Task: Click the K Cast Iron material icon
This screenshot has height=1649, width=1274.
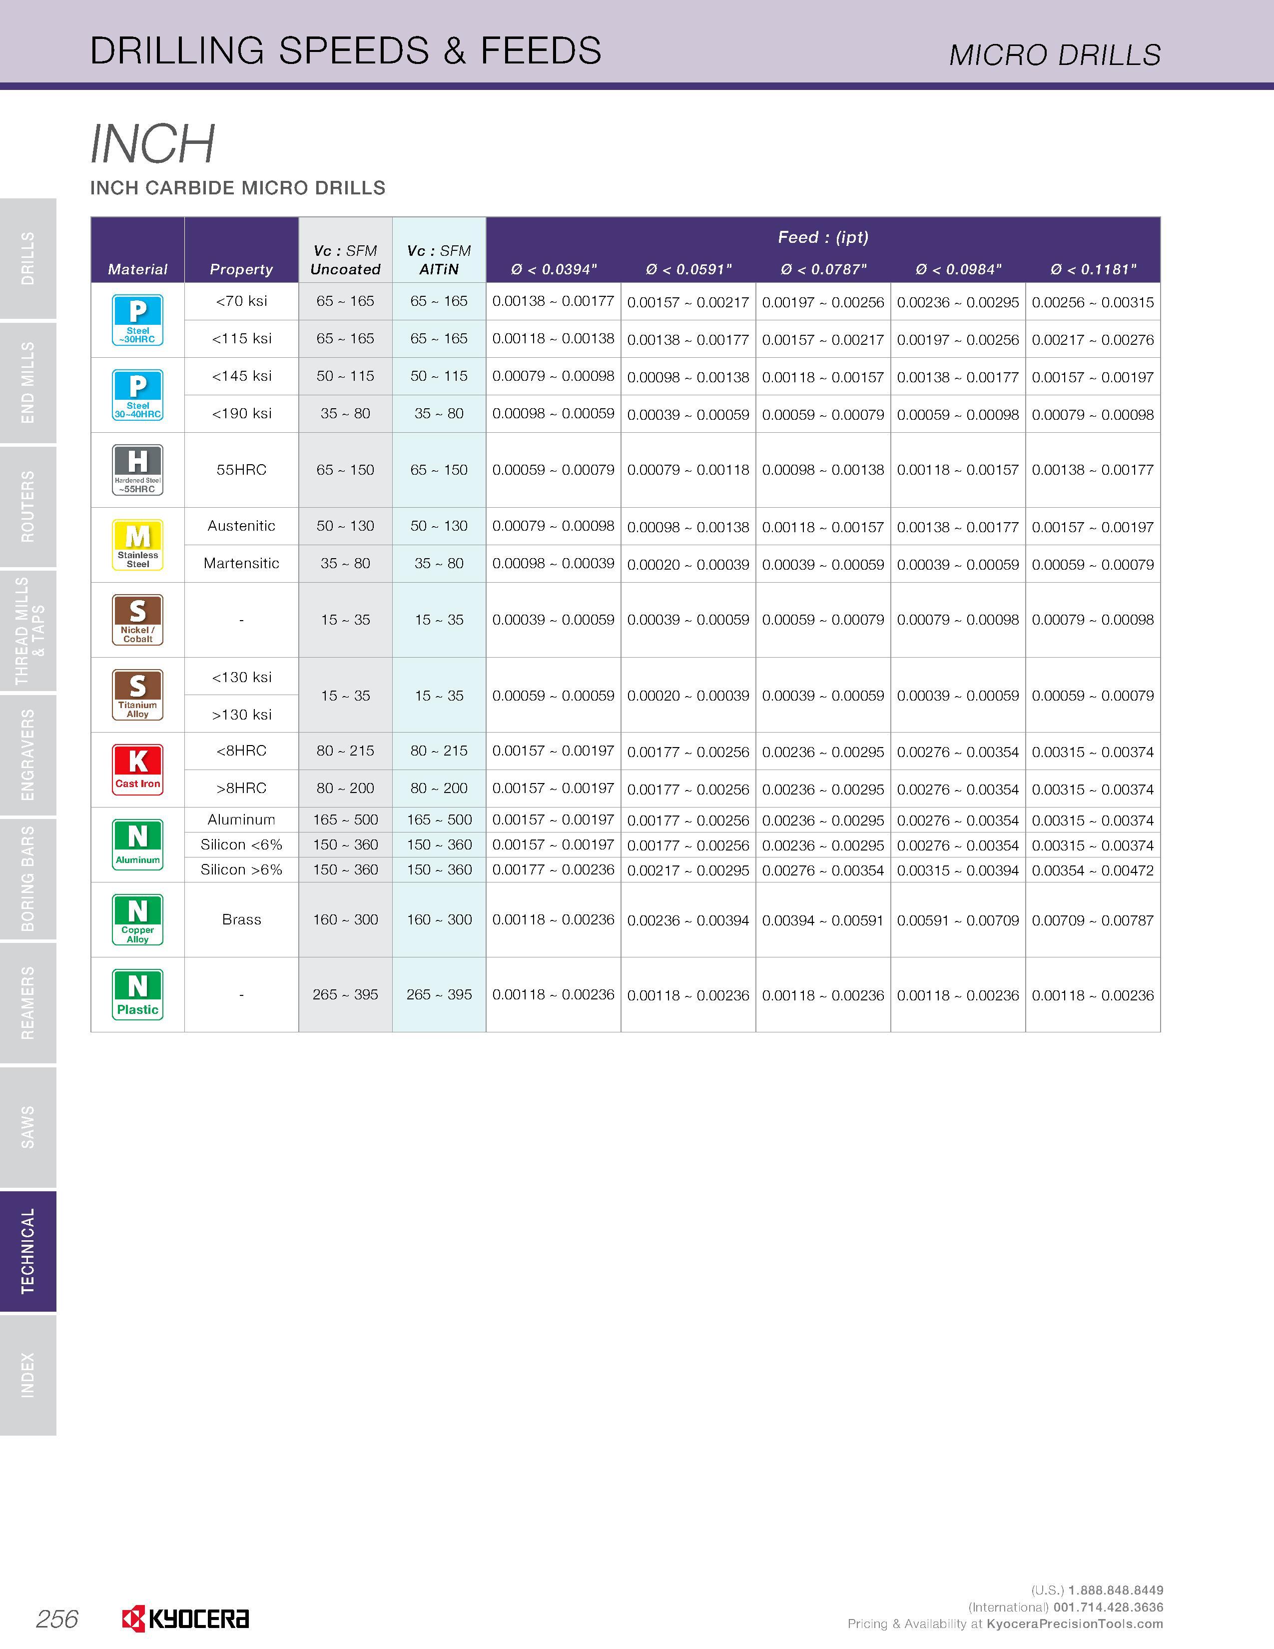Action: (137, 770)
